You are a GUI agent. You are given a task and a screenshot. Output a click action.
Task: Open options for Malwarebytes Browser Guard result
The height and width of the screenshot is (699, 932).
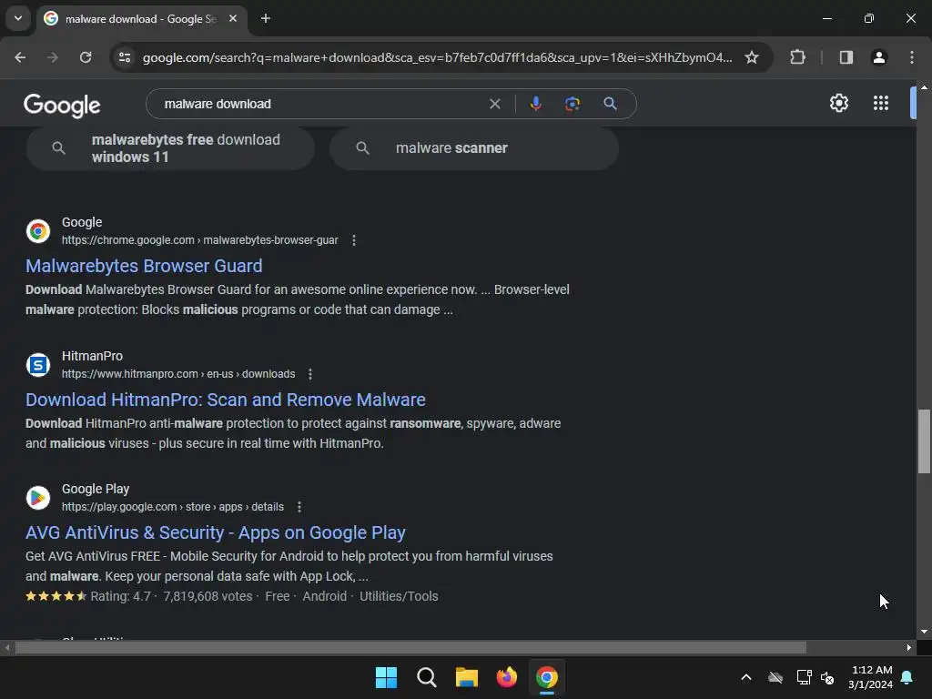(x=354, y=240)
